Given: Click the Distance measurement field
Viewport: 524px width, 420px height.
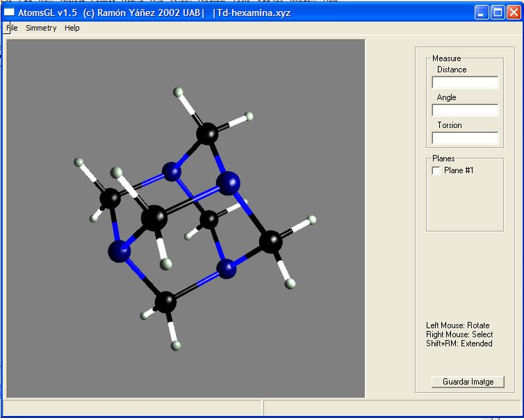Looking at the screenshot, I should click(x=465, y=83).
